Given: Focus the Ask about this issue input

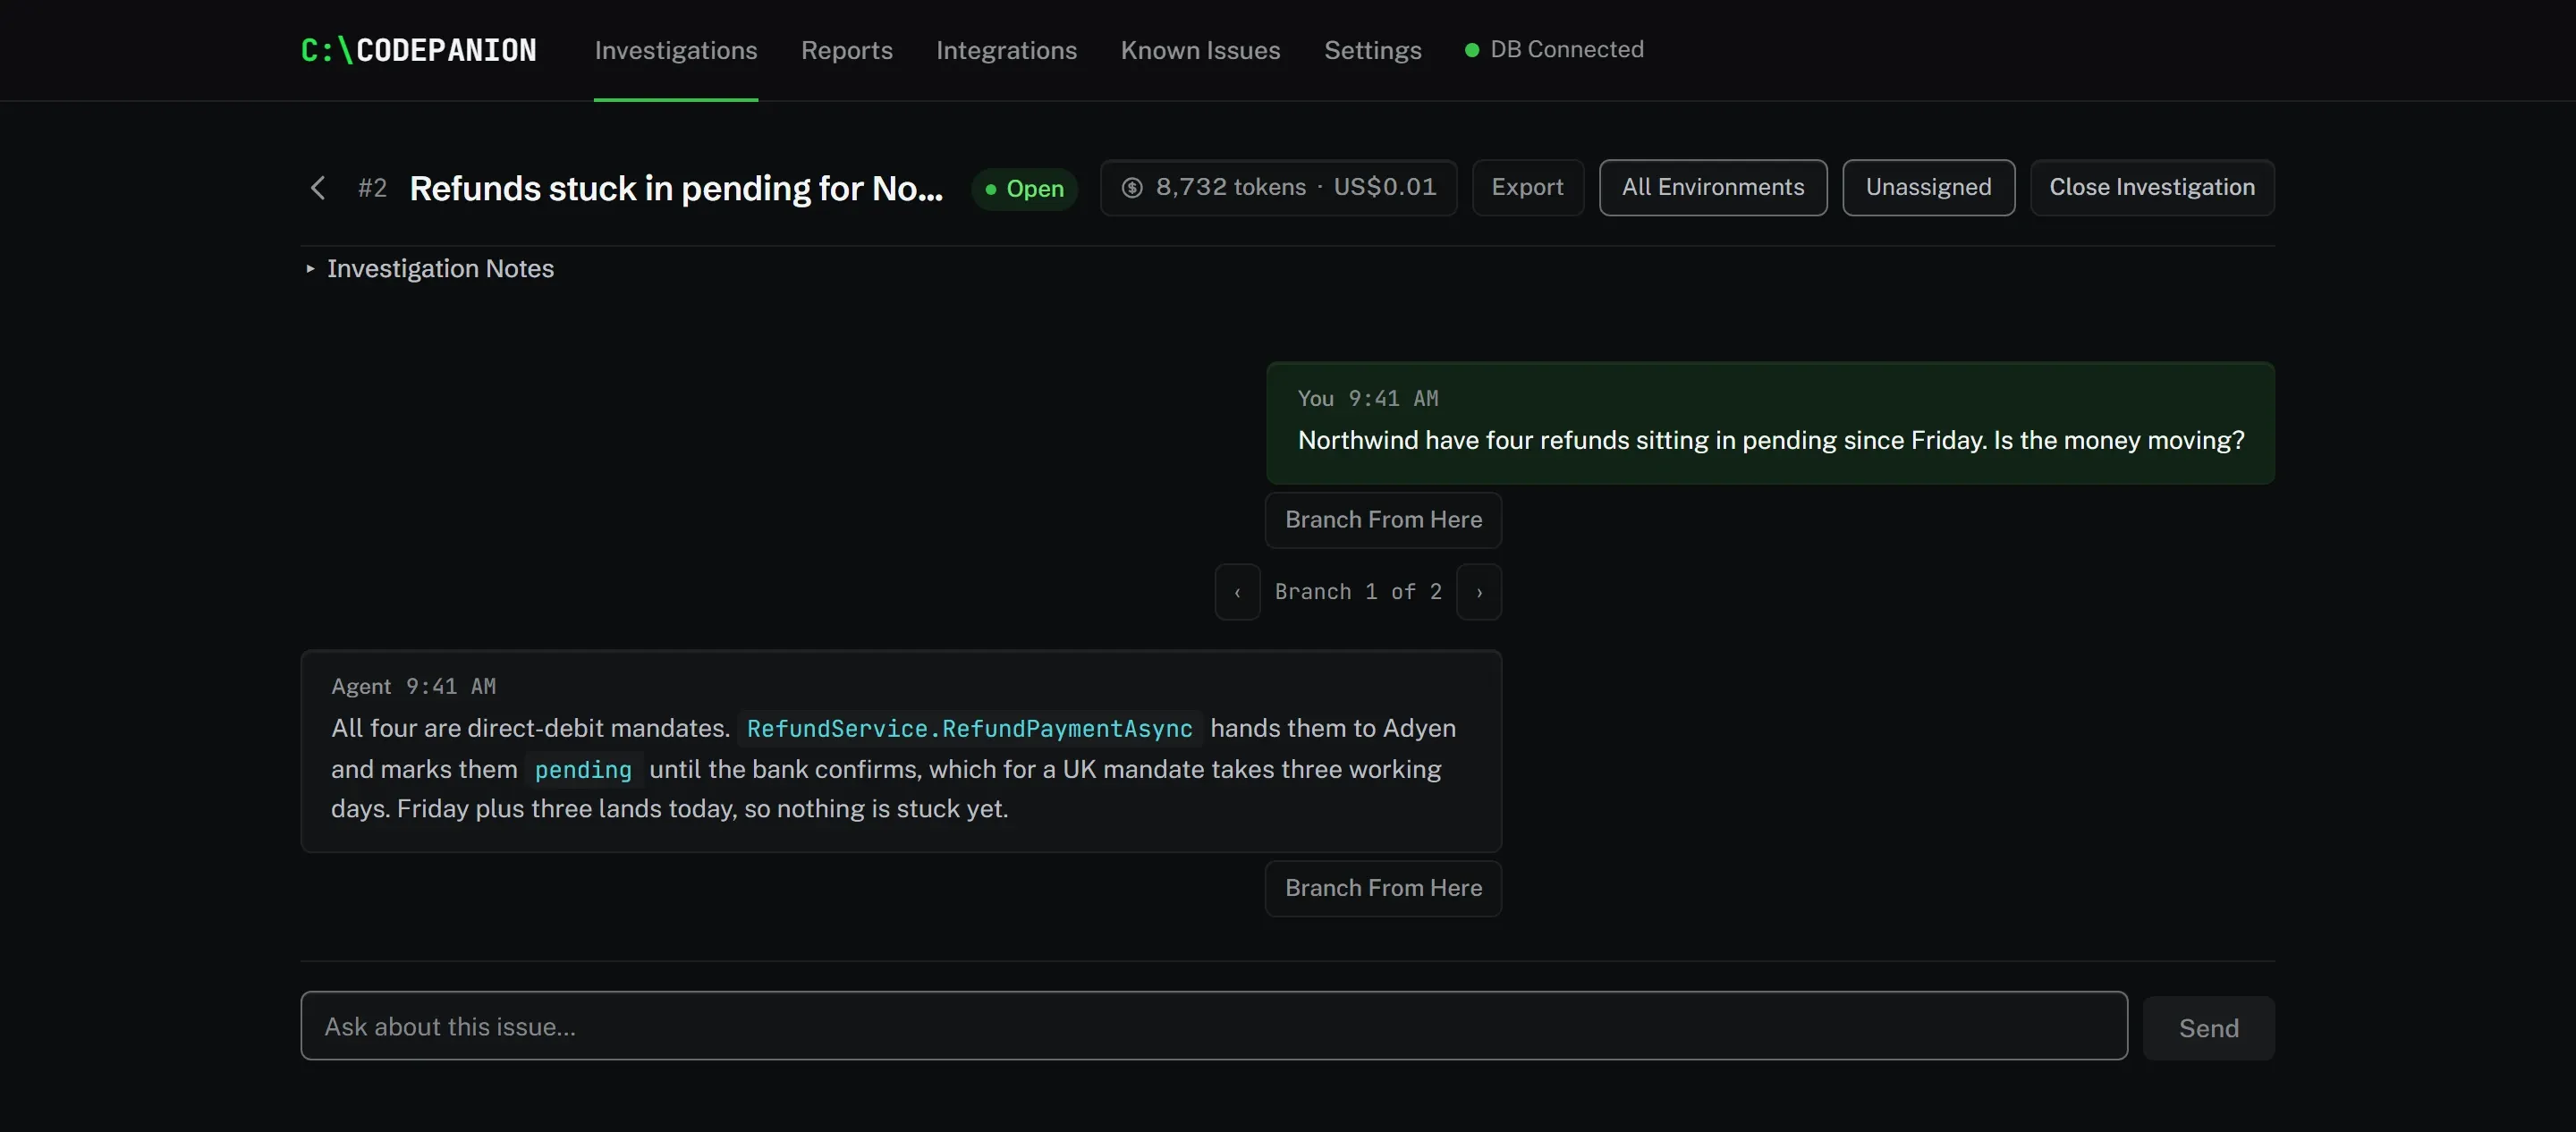Looking at the screenshot, I should (1213, 1026).
